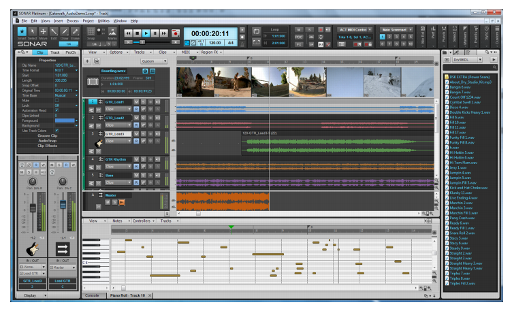Image resolution: width=512 pixels, height=309 pixels.
Task: Choose the Erase tool icon
Action: [x=75, y=32]
